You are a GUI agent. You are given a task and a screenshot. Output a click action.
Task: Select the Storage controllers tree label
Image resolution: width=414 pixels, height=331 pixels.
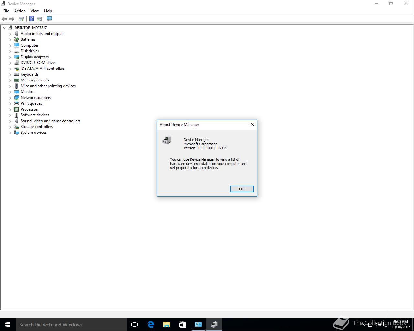[37, 127]
